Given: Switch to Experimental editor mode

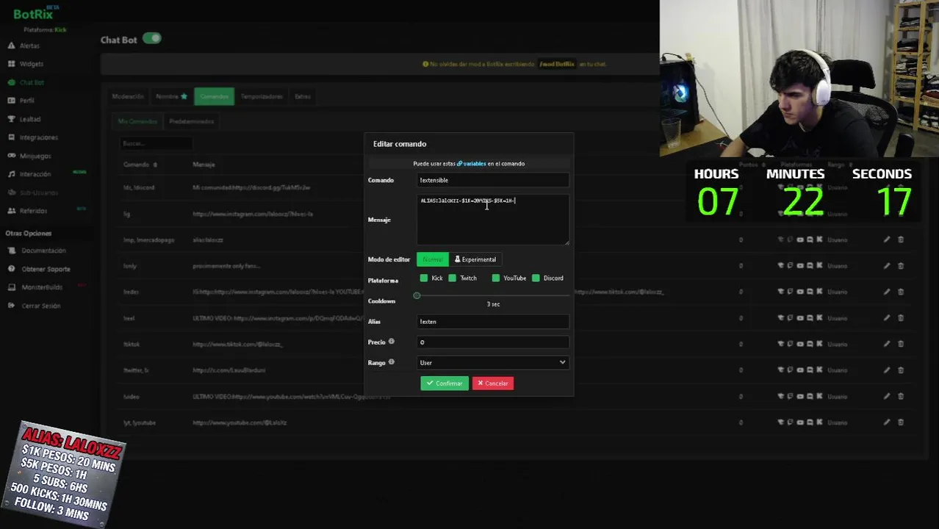Looking at the screenshot, I should [475, 259].
